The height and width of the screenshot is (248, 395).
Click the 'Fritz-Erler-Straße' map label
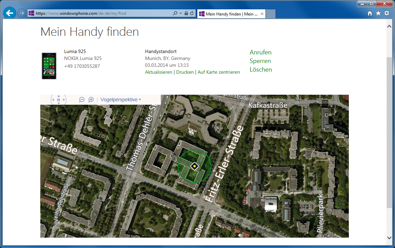(225, 164)
